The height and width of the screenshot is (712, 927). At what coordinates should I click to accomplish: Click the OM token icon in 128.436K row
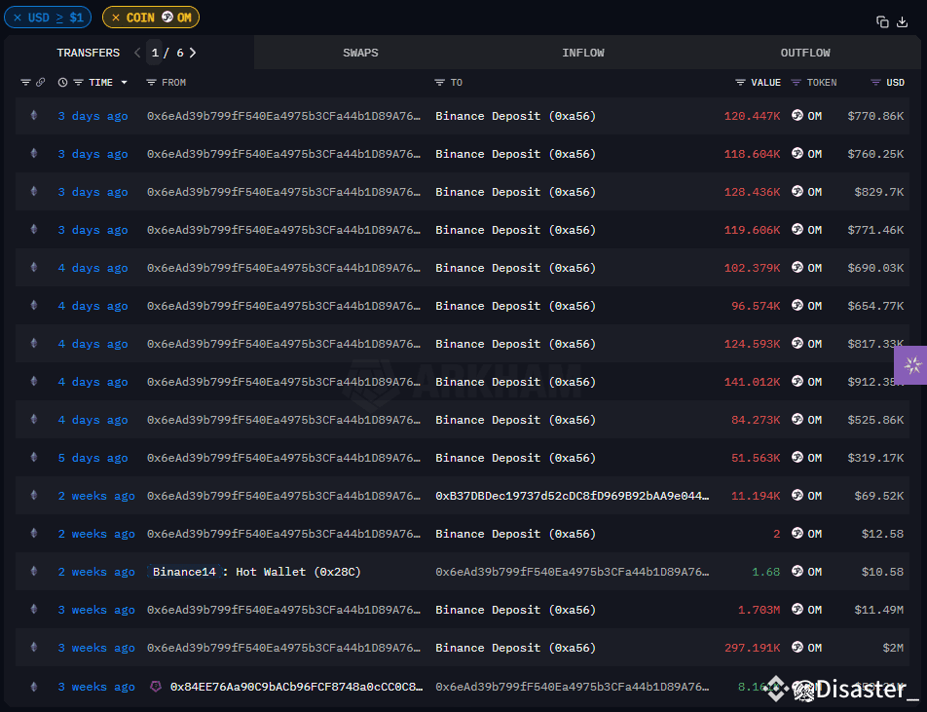(797, 191)
